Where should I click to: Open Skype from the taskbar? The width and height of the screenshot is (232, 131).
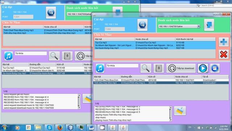point(49,128)
